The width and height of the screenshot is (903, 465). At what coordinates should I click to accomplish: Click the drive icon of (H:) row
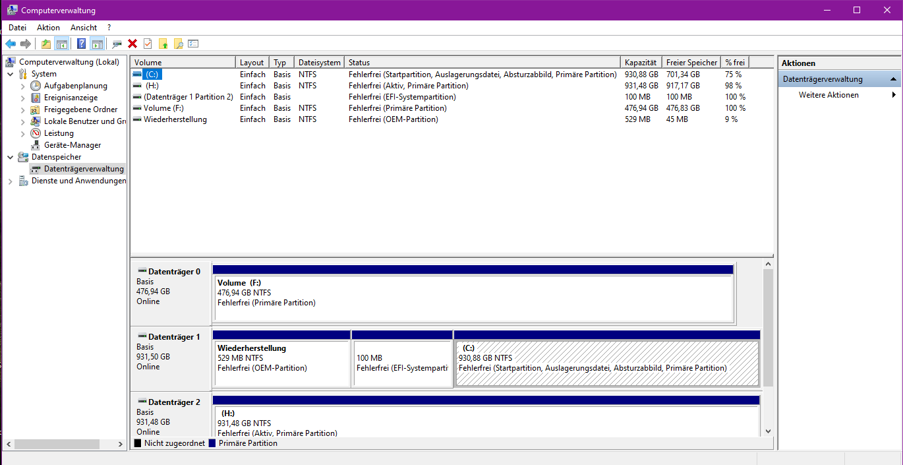click(x=137, y=86)
